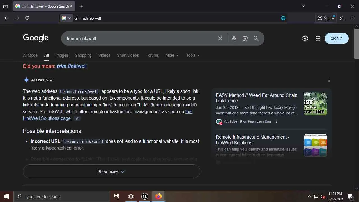Open the muted volume tray icon
This screenshot has width=359, height=202.
(323, 196)
